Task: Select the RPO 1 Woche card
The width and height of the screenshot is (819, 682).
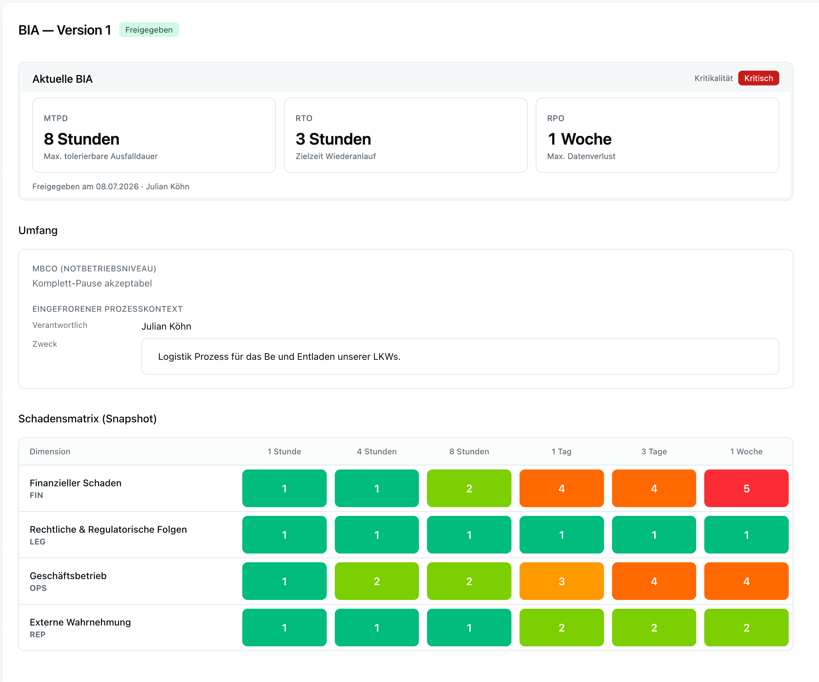Action: (x=657, y=135)
